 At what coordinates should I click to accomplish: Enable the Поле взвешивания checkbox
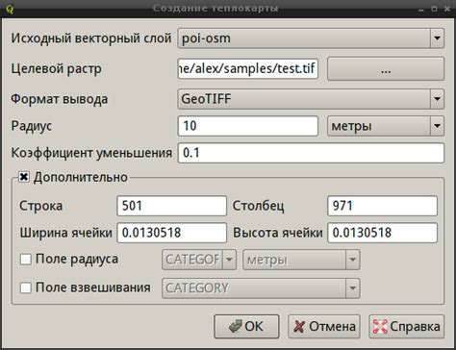(26, 287)
